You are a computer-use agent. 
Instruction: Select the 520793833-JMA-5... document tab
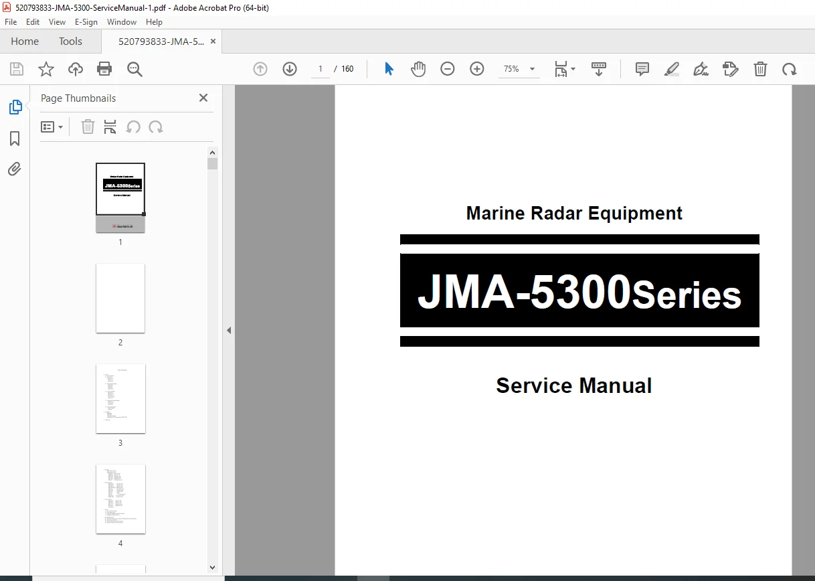[x=161, y=41]
